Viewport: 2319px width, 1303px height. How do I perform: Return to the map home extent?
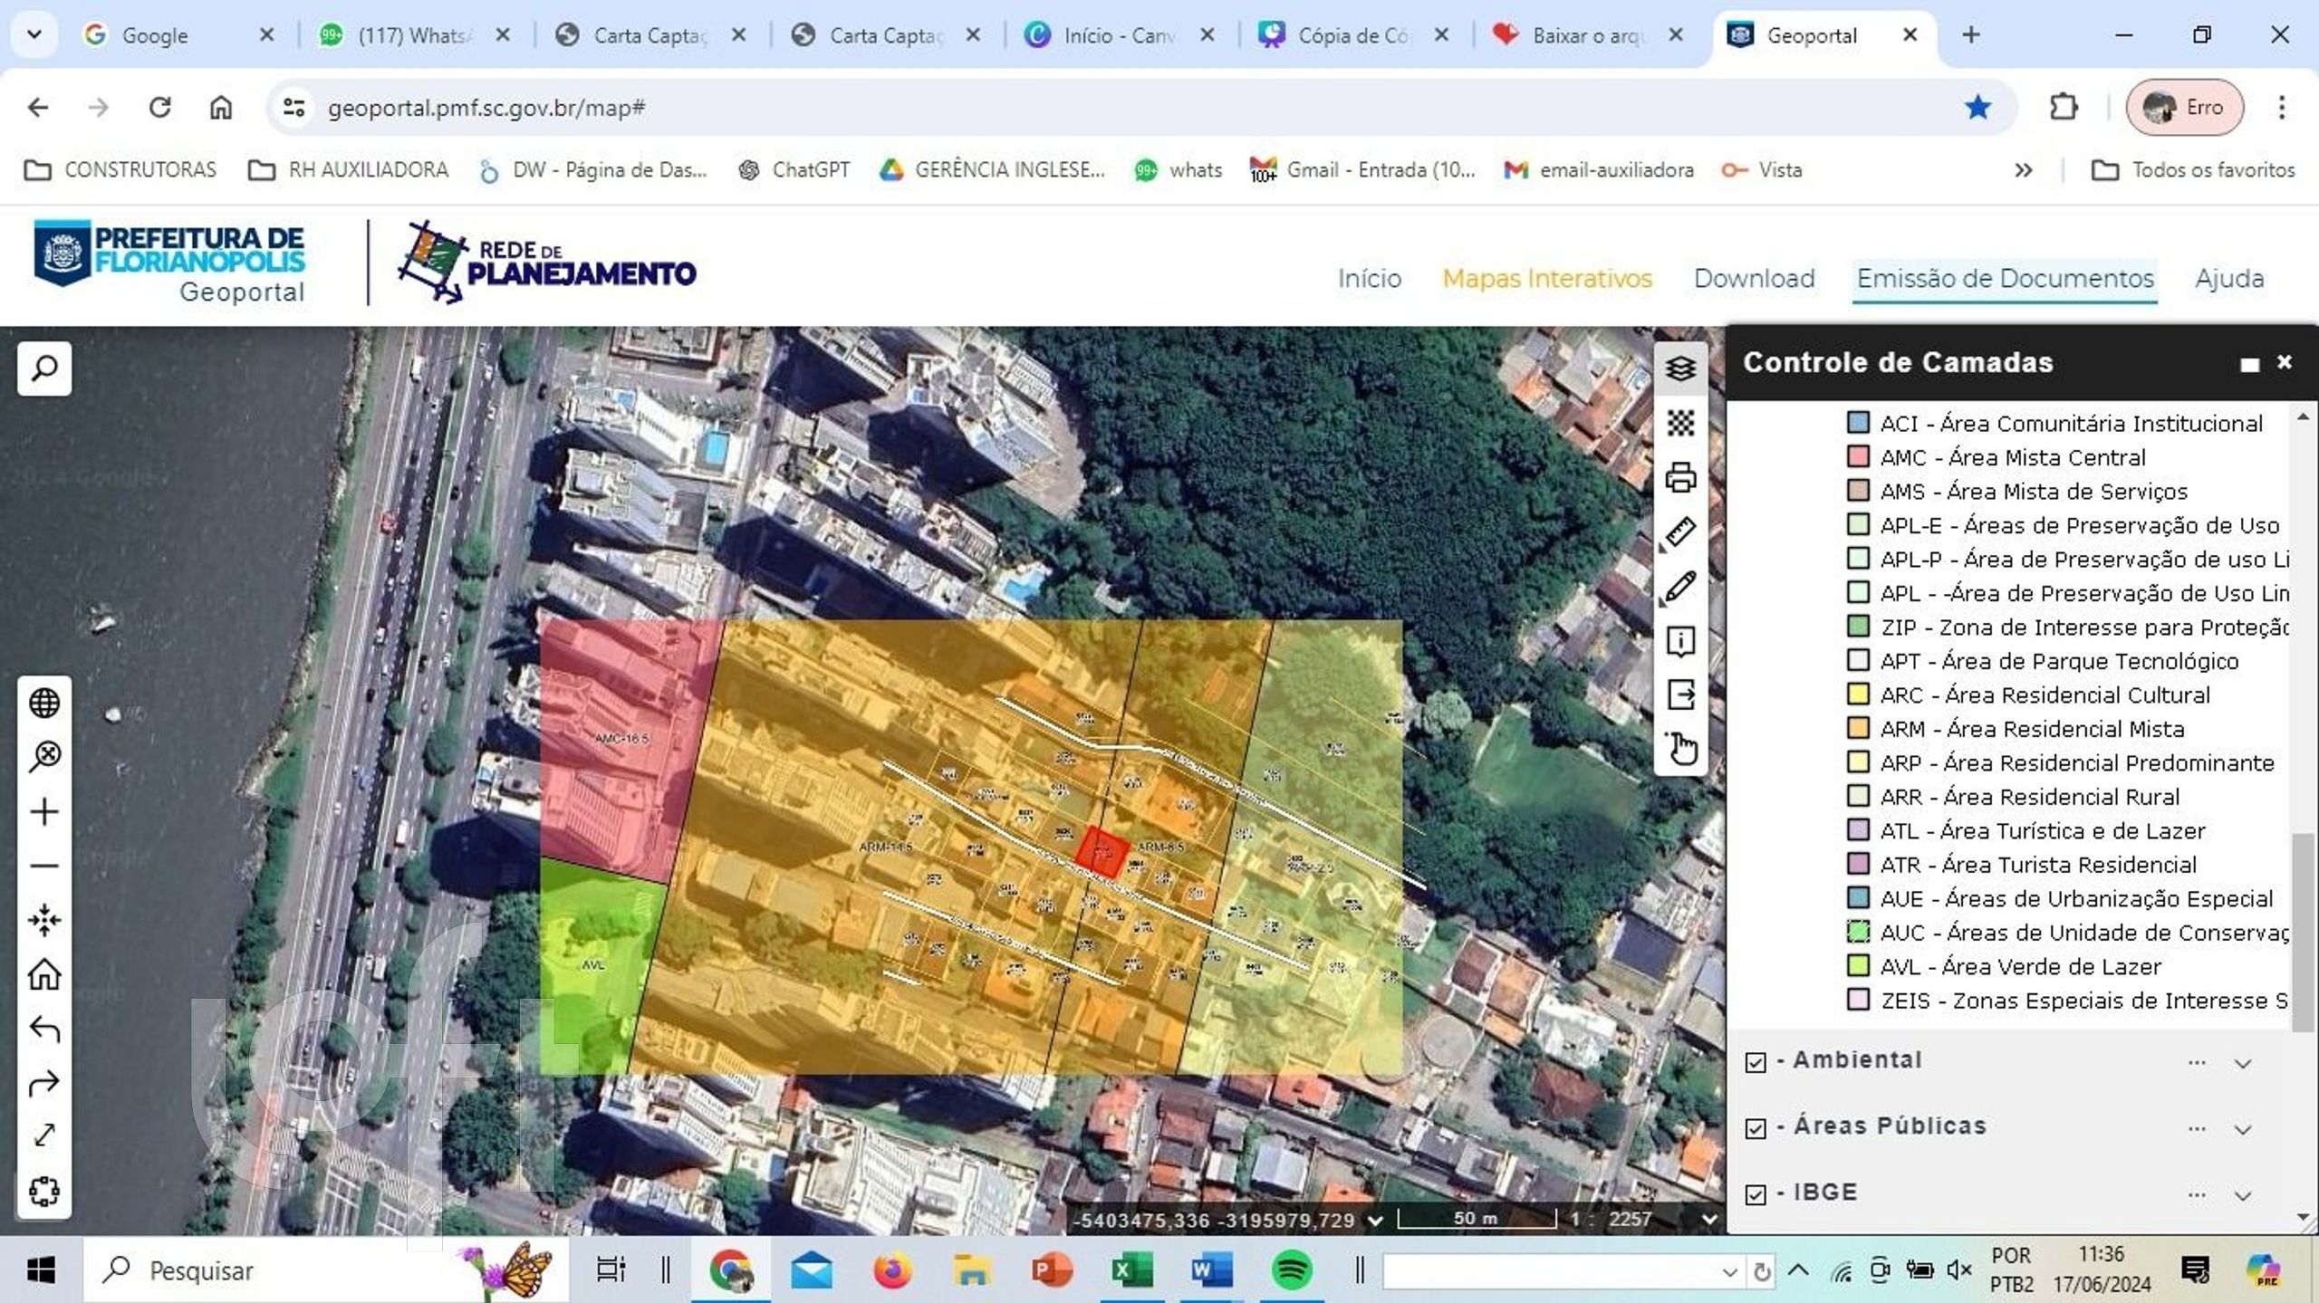pyautogui.click(x=44, y=974)
